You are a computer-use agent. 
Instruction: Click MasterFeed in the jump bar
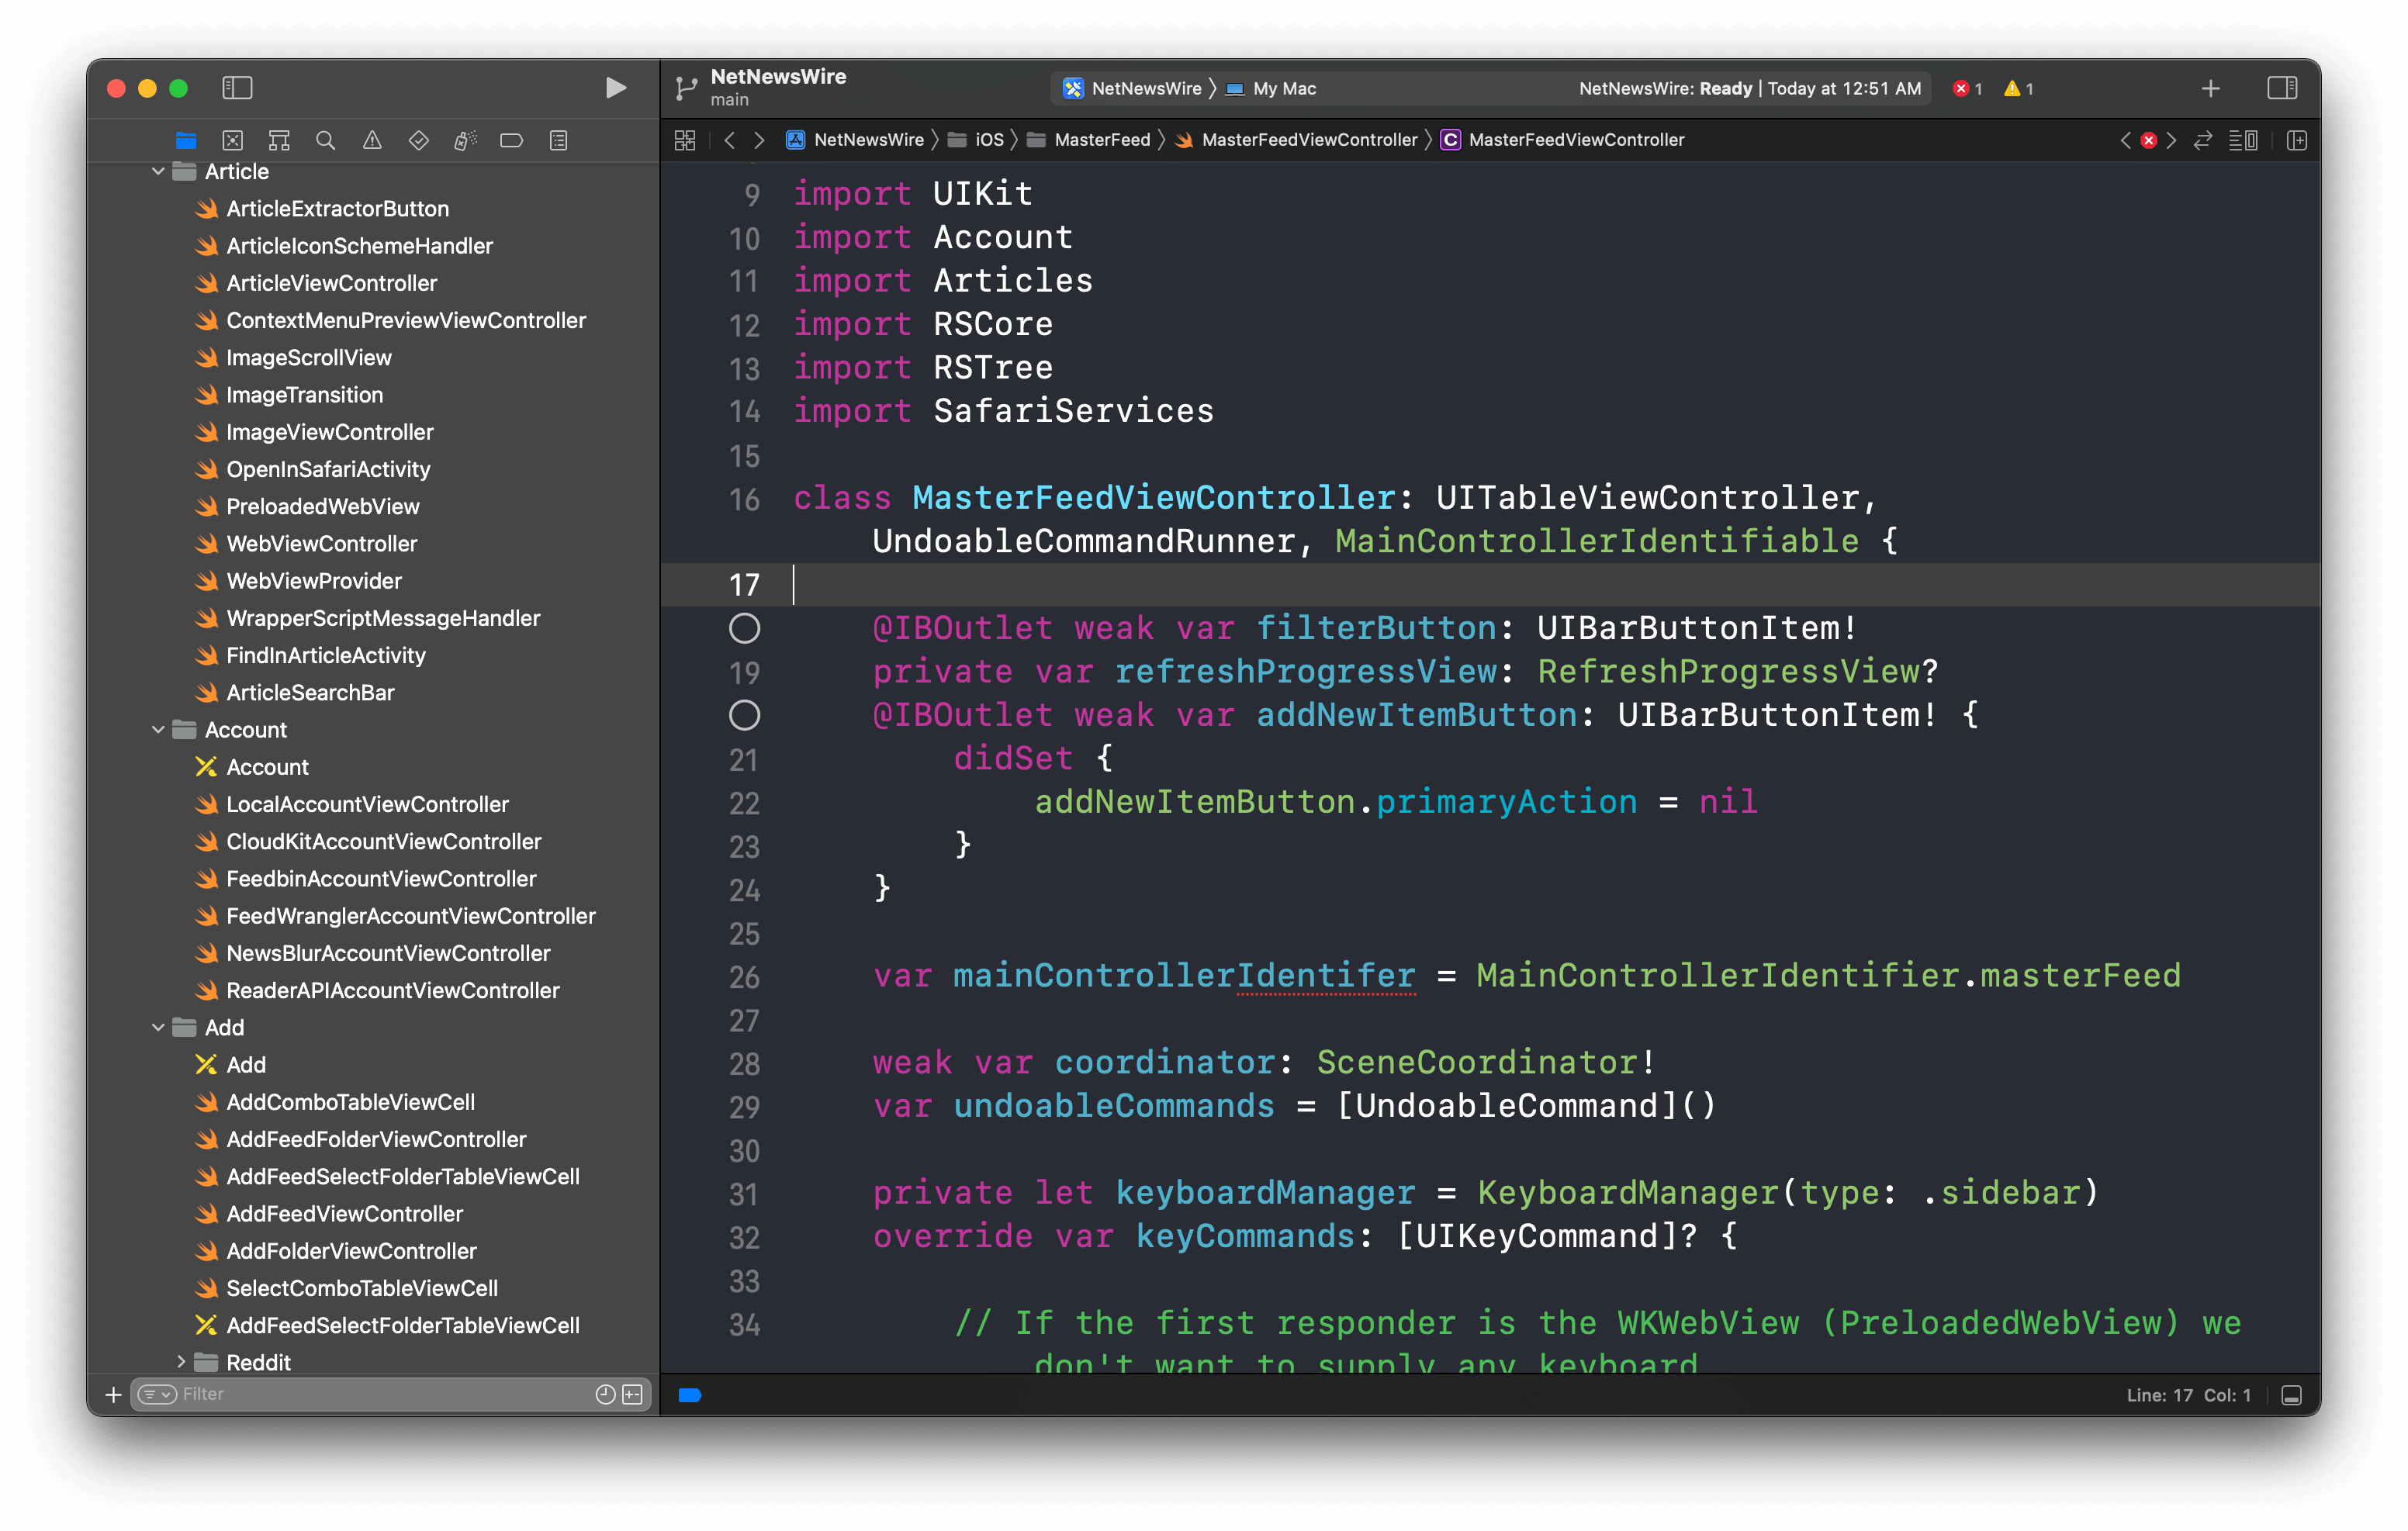click(1101, 140)
